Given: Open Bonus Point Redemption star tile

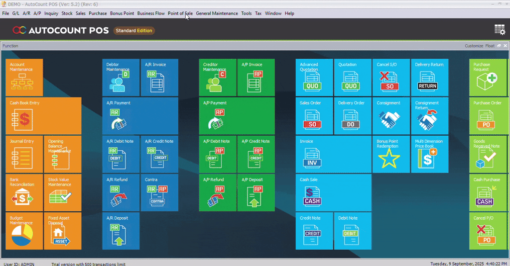Looking at the screenshot, I should (390, 154).
